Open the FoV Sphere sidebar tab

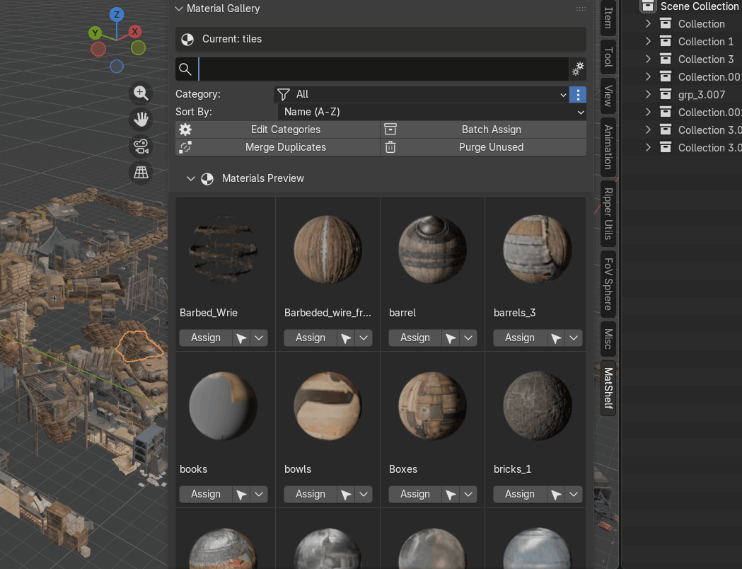(608, 284)
